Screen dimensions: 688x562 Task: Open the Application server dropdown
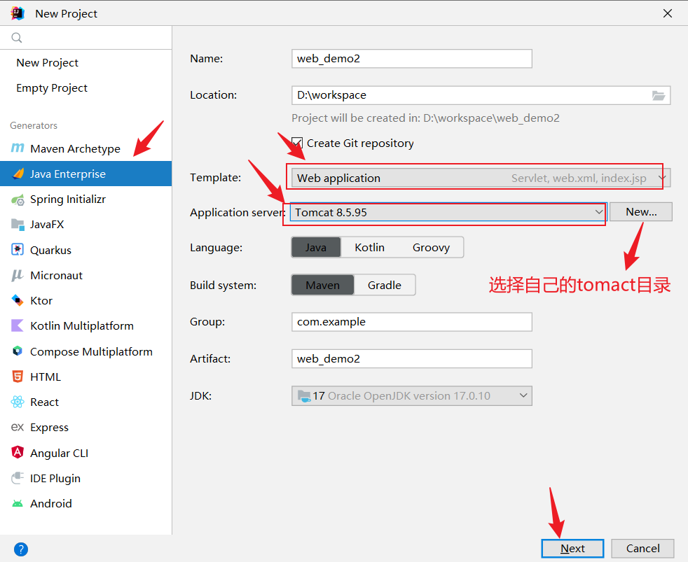tap(599, 211)
